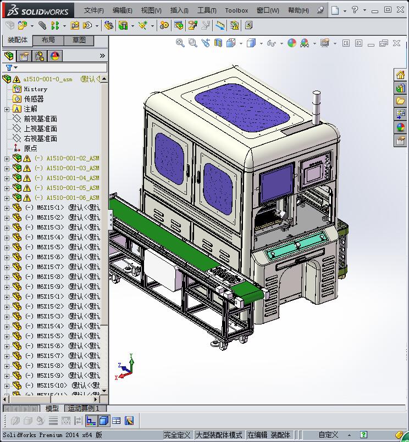
Task: Open the FeatureManager design tree tab icon
Action: click(8, 56)
